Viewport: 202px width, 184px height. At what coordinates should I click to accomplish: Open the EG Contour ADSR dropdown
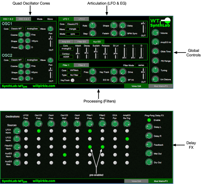[66, 57]
